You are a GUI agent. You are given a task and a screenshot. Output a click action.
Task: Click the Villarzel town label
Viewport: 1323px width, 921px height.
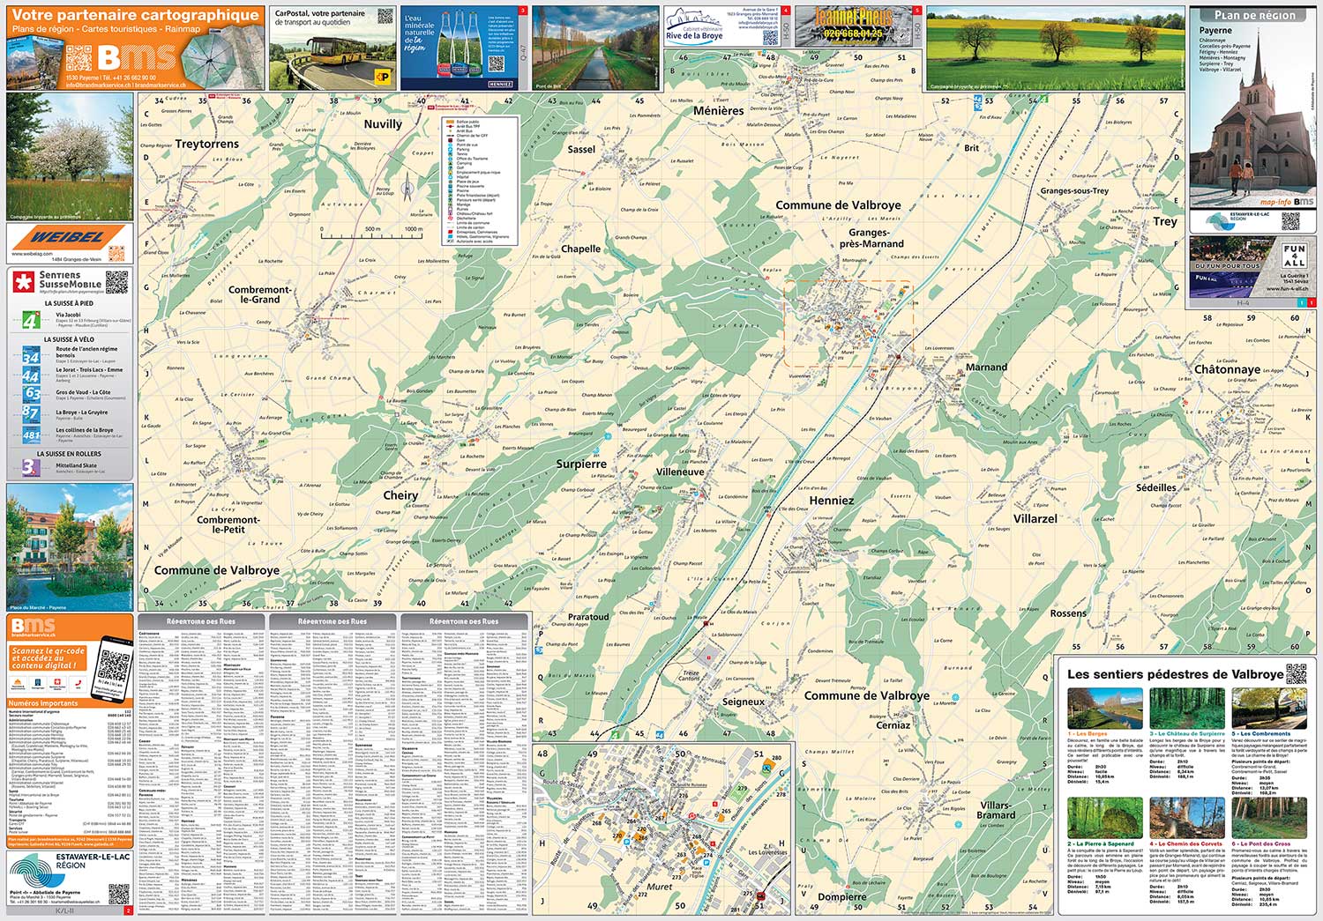(x=1035, y=518)
